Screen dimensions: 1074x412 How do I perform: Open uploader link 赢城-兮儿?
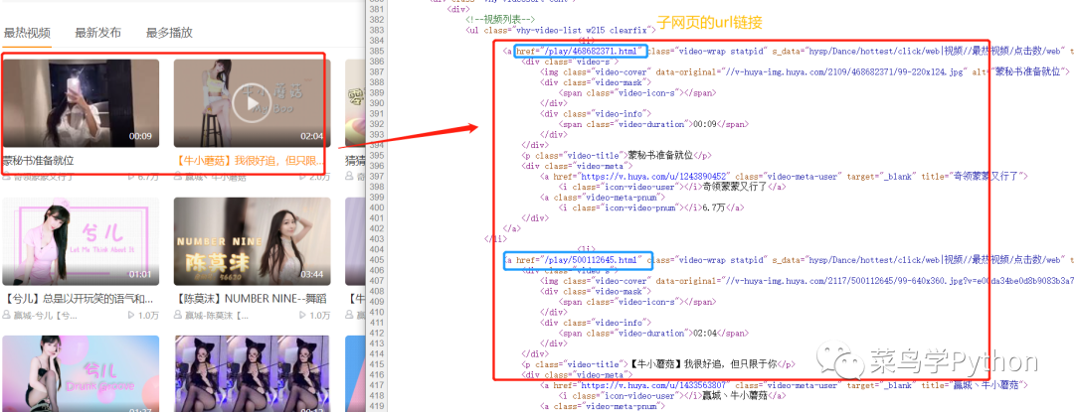coord(45,316)
